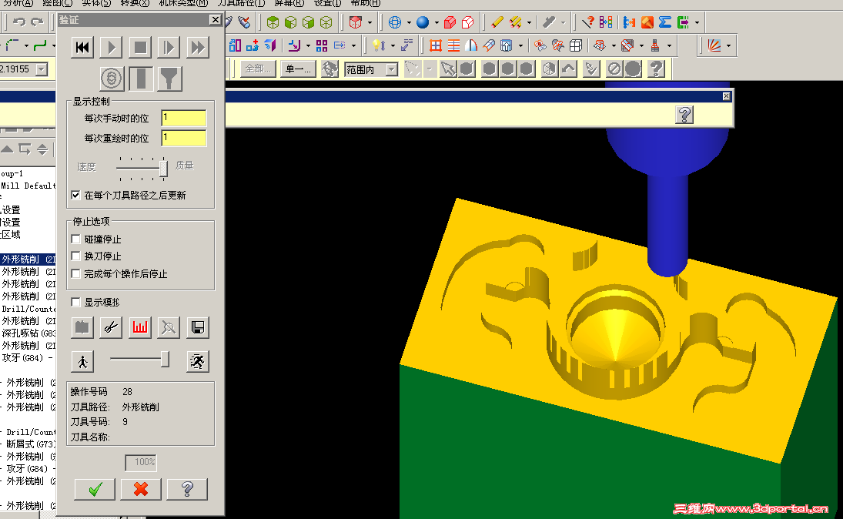This screenshot has width=843, height=519.
Task: Click the wireframe globe icon
Action: [395, 22]
